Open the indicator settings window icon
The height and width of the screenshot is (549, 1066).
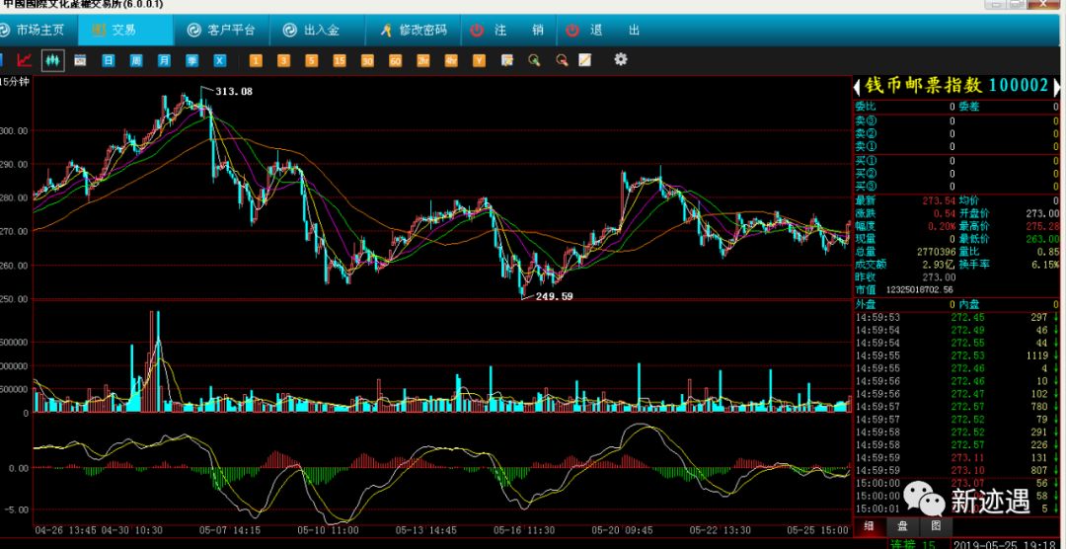(506, 60)
